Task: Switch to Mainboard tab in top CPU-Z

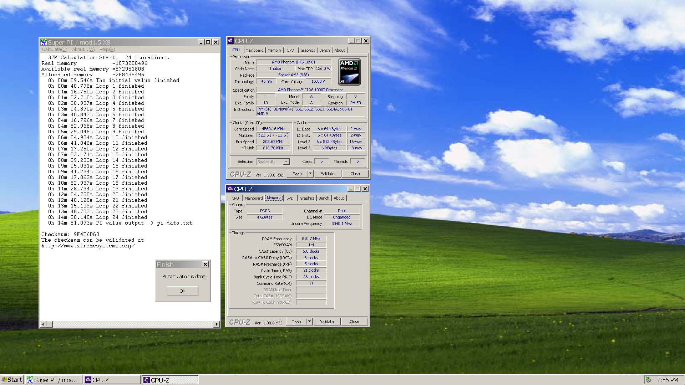Action: coord(254,50)
